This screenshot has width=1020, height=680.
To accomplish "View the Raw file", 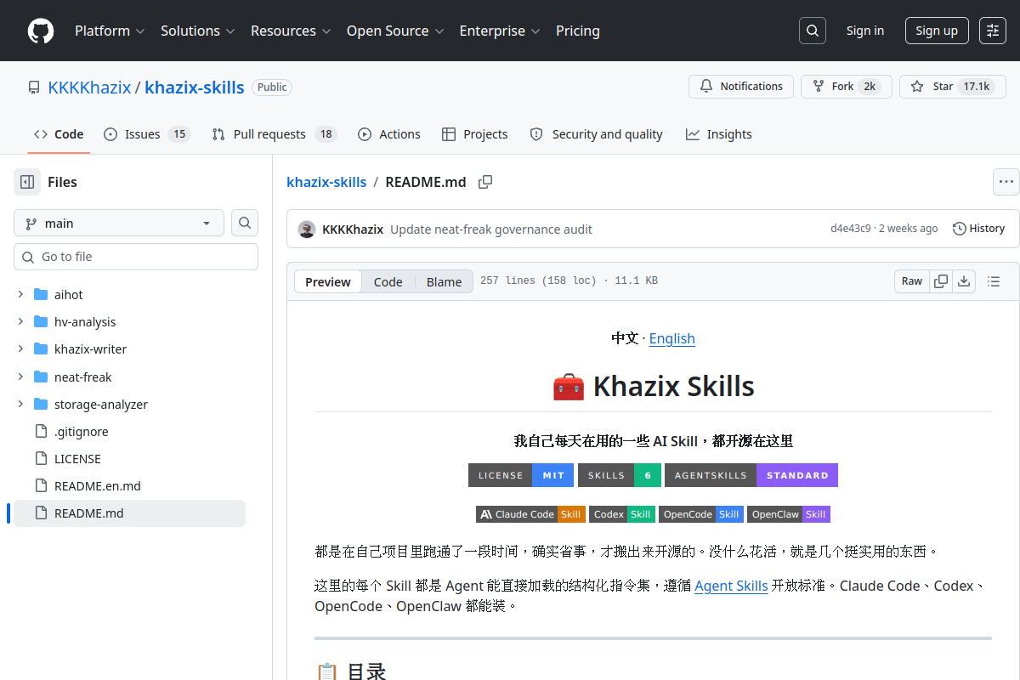I will 912,281.
